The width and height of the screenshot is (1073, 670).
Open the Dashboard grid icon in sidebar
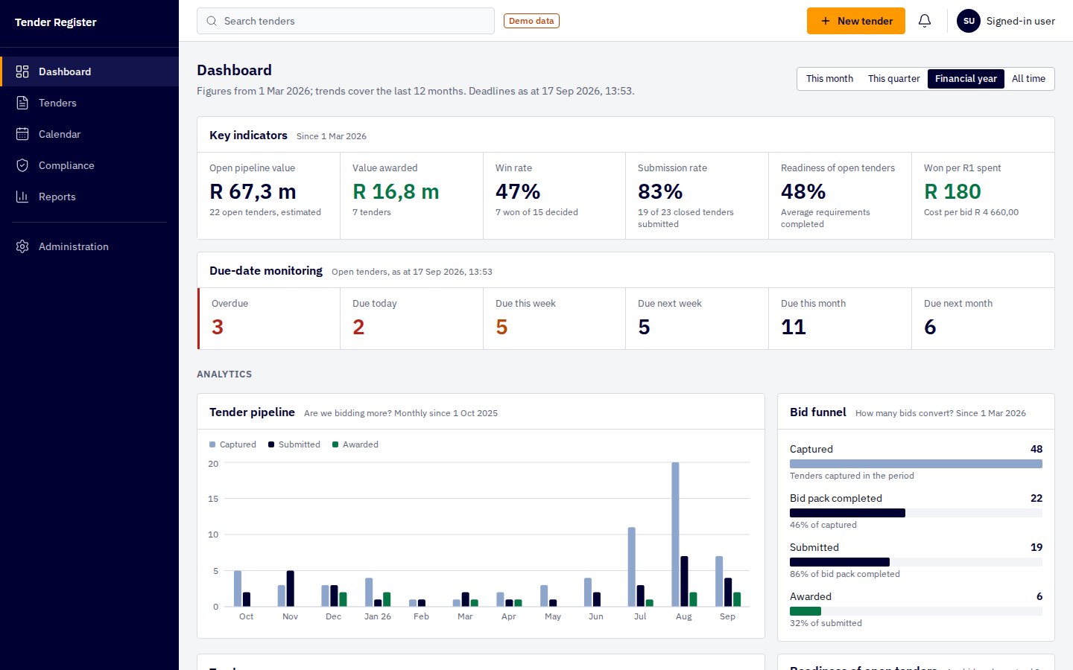tap(22, 71)
